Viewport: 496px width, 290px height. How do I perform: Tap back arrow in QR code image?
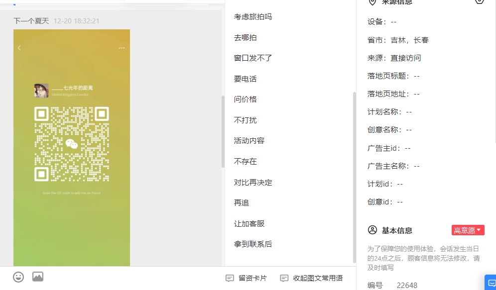19,48
